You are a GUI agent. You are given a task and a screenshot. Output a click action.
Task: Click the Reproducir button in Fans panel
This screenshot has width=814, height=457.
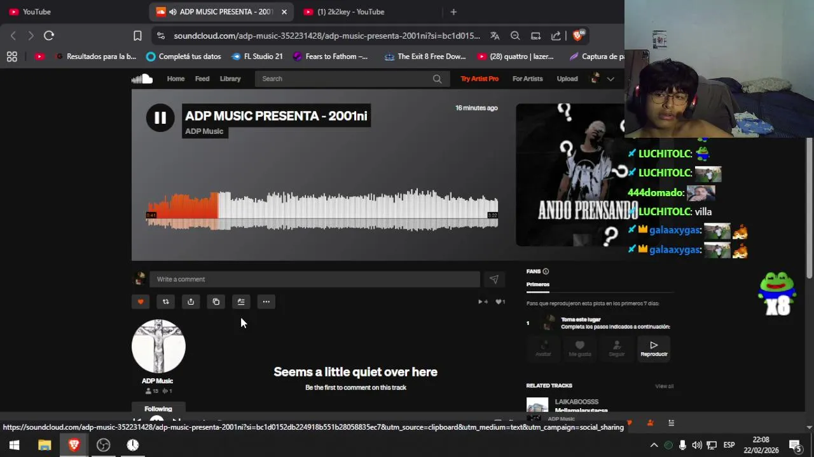click(x=654, y=349)
